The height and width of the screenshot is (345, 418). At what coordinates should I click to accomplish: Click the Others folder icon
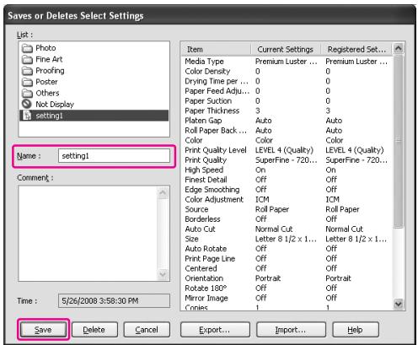tap(27, 93)
